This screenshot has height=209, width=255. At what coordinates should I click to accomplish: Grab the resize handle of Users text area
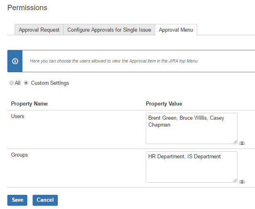pyautogui.click(x=235, y=142)
